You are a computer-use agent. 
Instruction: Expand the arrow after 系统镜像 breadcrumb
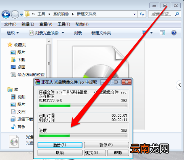coord(73,14)
